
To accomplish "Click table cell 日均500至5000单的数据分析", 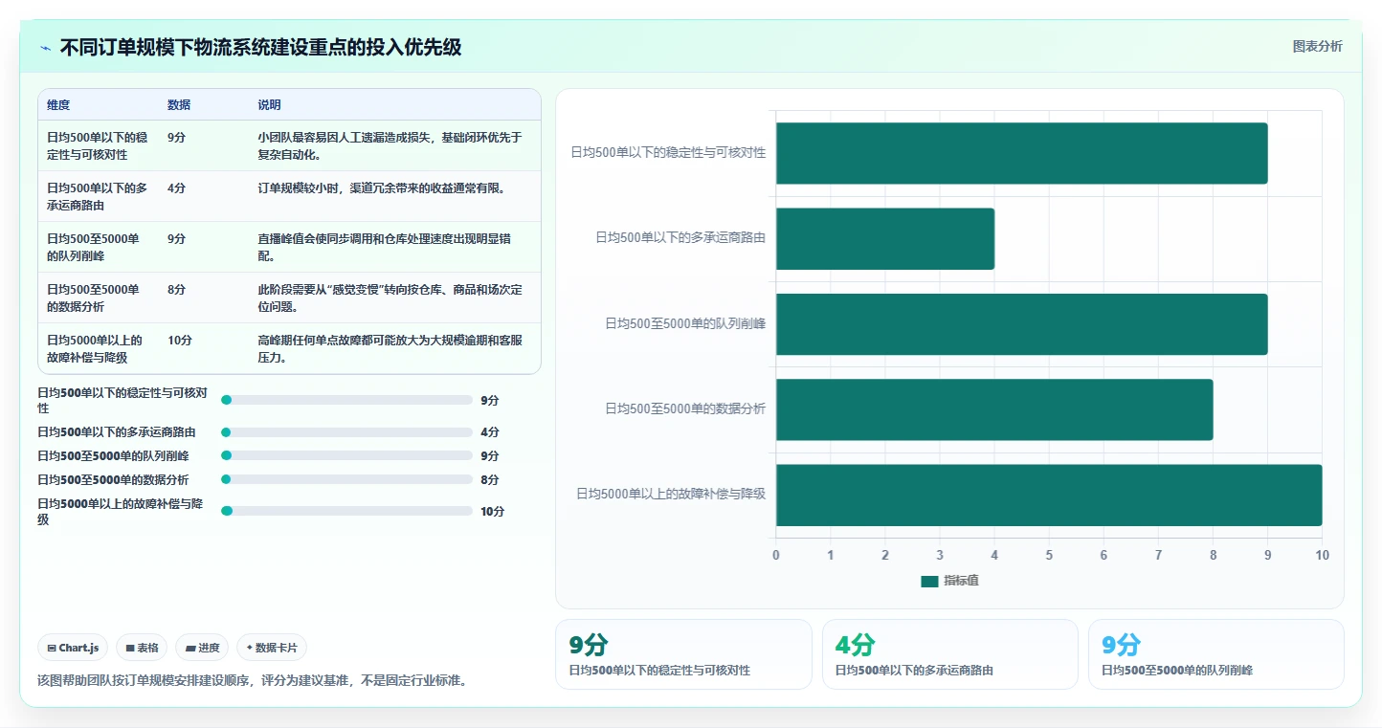I will [98, 298].
